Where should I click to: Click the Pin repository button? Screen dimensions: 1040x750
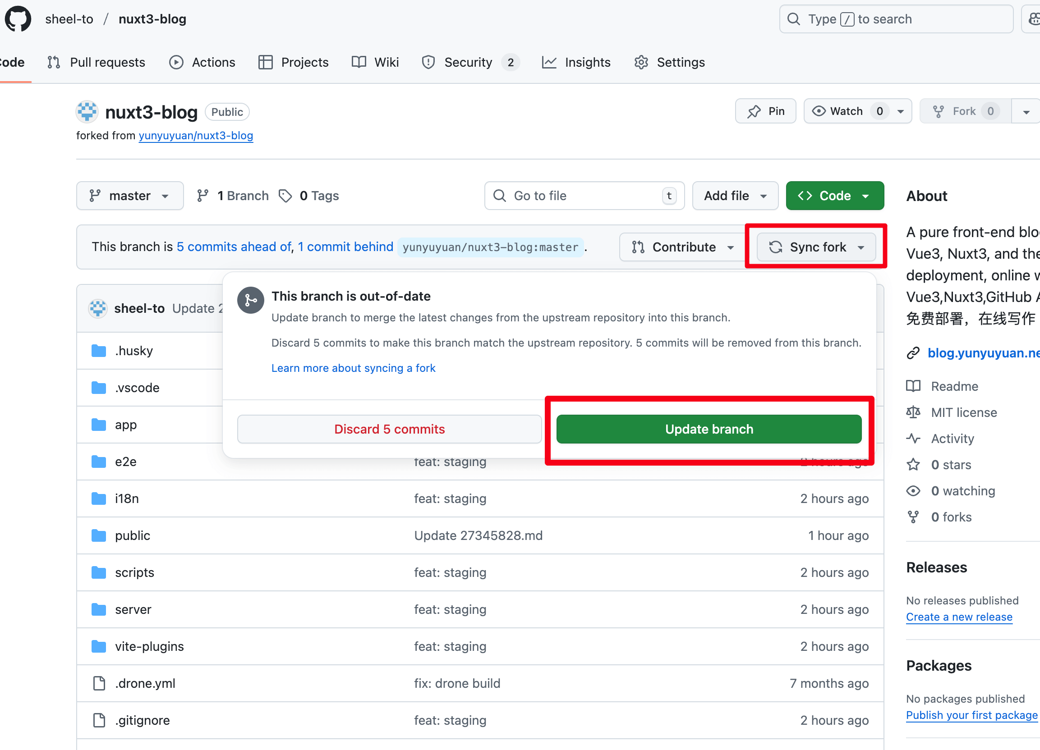[x=765, y=111]
